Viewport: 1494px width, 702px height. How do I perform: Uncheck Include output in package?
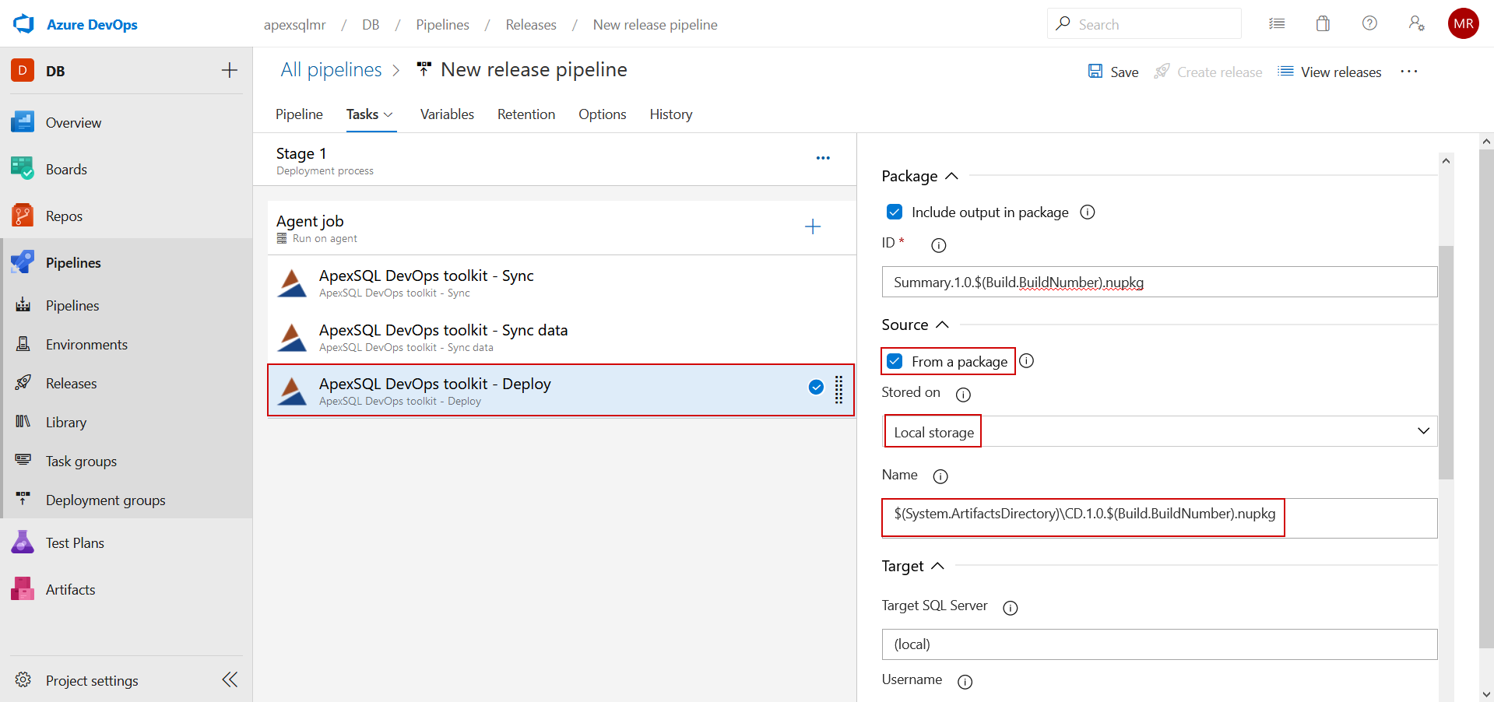[x=895, y=212]
